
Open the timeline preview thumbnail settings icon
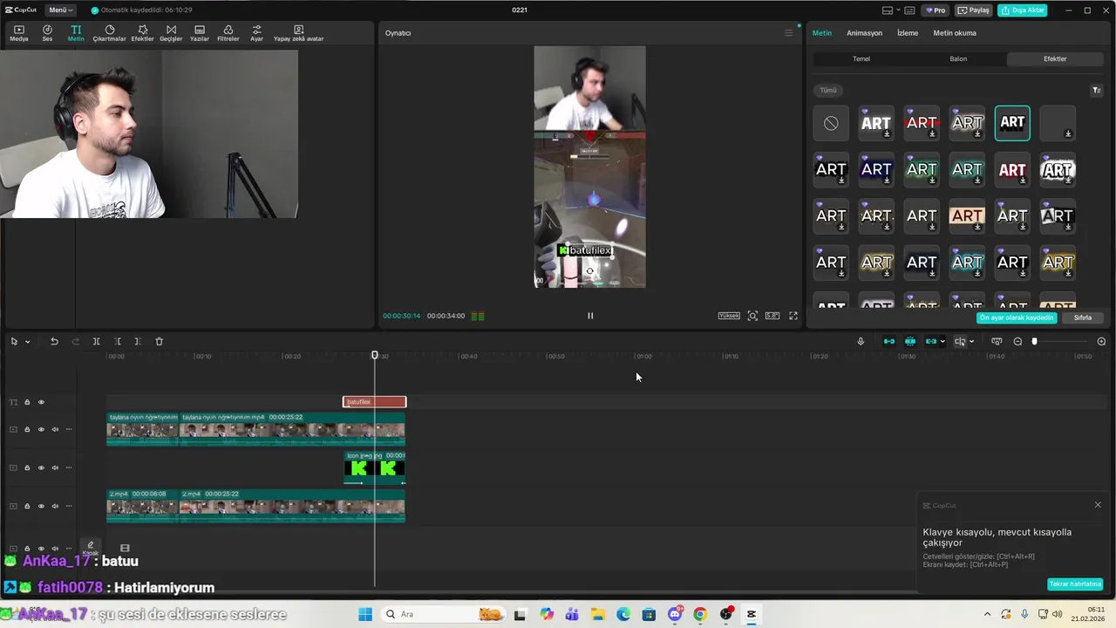coord(997,341)
